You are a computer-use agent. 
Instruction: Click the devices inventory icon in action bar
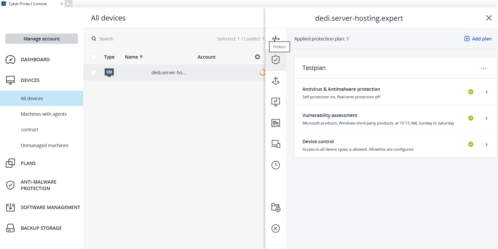click(276, 144)
